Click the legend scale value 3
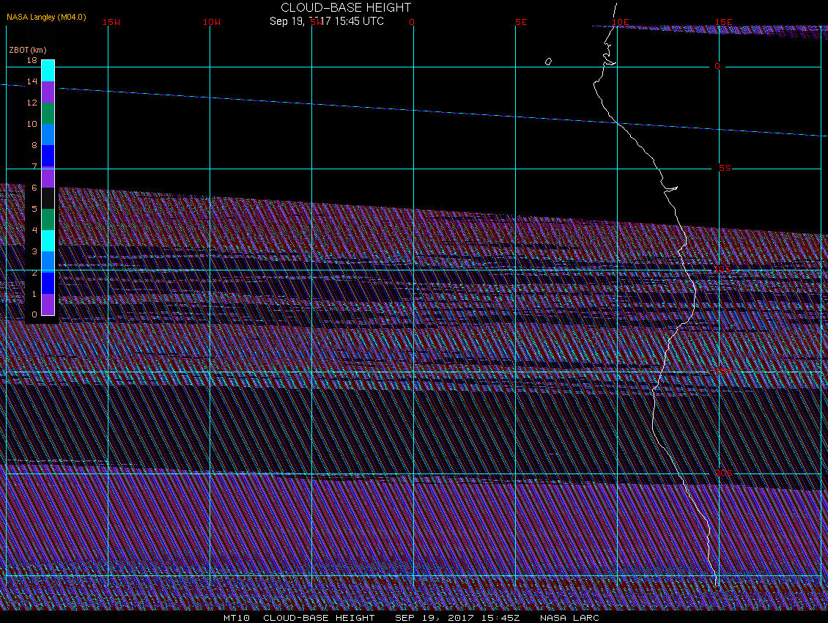Viewport: 828px width, 623px height. (34, 251)
